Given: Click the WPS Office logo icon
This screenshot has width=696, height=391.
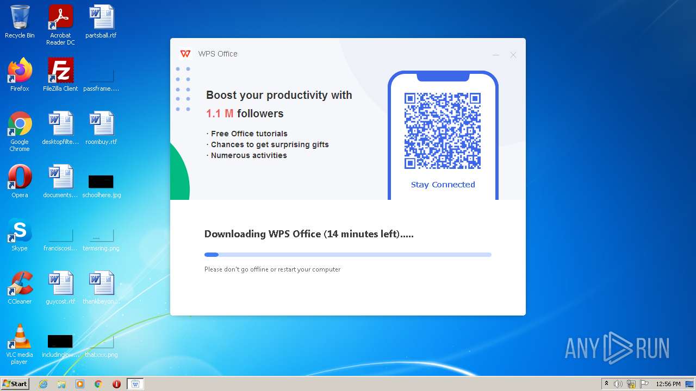Looking at the screenshot, I should pos(185,54).
